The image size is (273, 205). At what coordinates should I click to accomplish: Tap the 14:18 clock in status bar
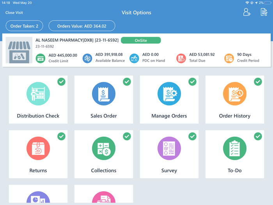tap(6, 3)
